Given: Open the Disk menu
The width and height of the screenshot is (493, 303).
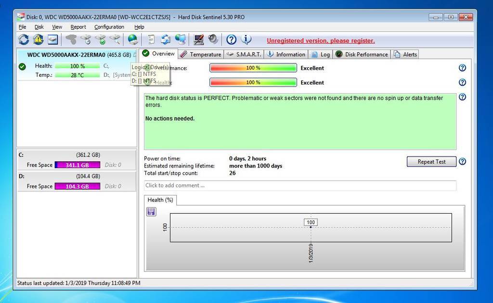Looking at the screenshot, I should coord(39,27).
